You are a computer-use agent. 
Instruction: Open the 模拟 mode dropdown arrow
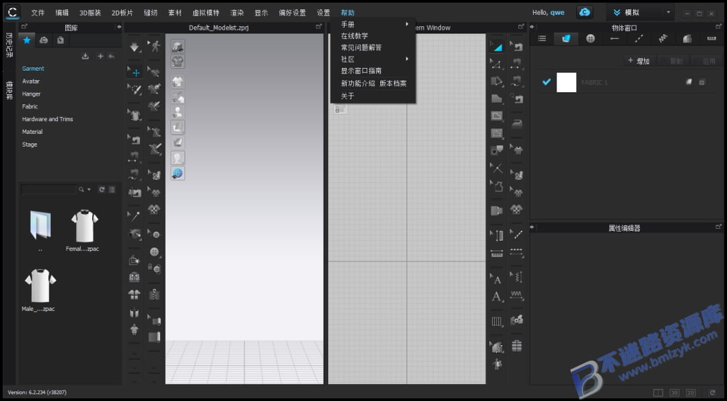click(x=668, y=13)
